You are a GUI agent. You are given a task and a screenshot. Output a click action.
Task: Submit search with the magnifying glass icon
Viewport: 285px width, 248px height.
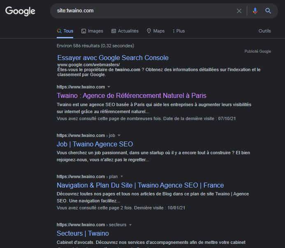pos(268,11)
